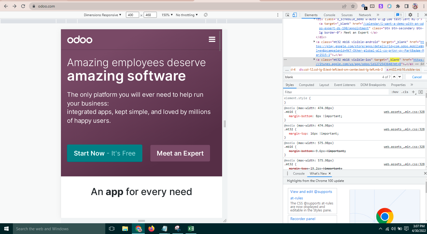Toggle the .cls element classes panel

point(405,92)
